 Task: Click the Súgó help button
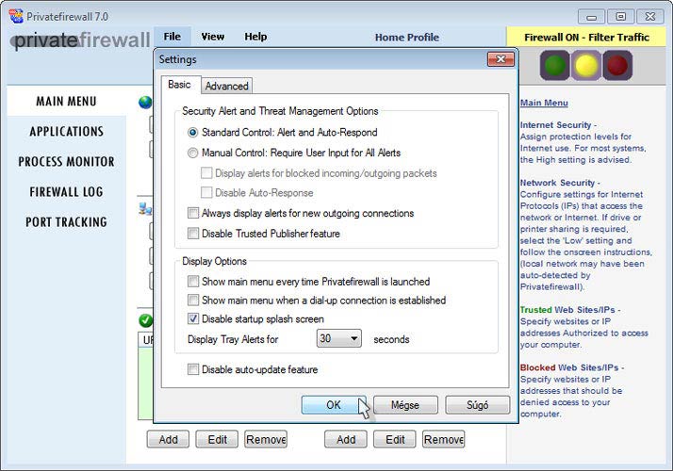pos(478,405)
